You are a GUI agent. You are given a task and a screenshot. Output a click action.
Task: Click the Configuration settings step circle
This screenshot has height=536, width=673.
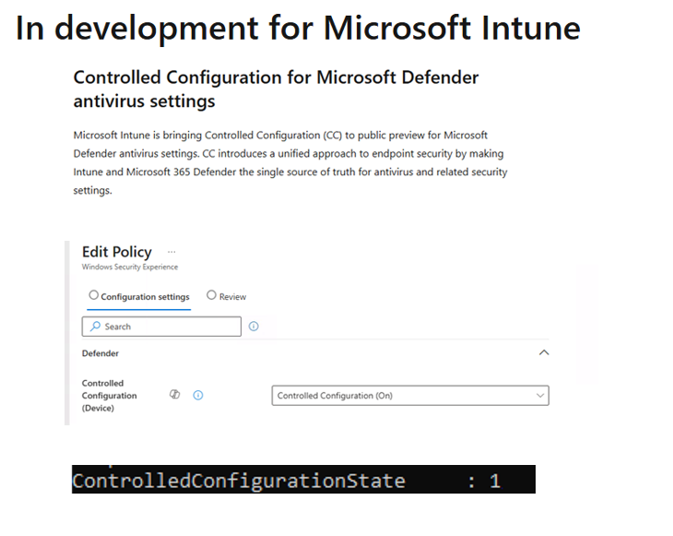pos(93,295)
